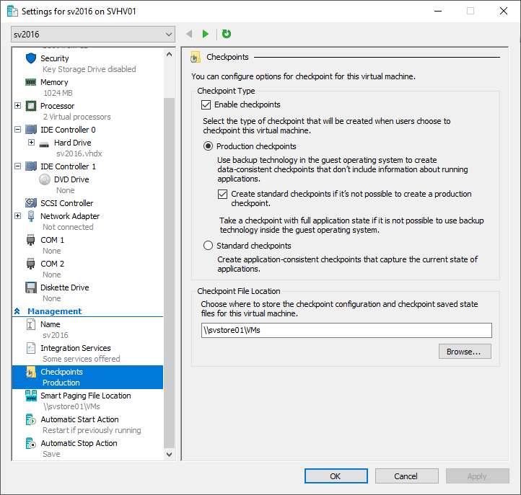
Task: Click the Hard Drive icon
Action: click(44, 143)
